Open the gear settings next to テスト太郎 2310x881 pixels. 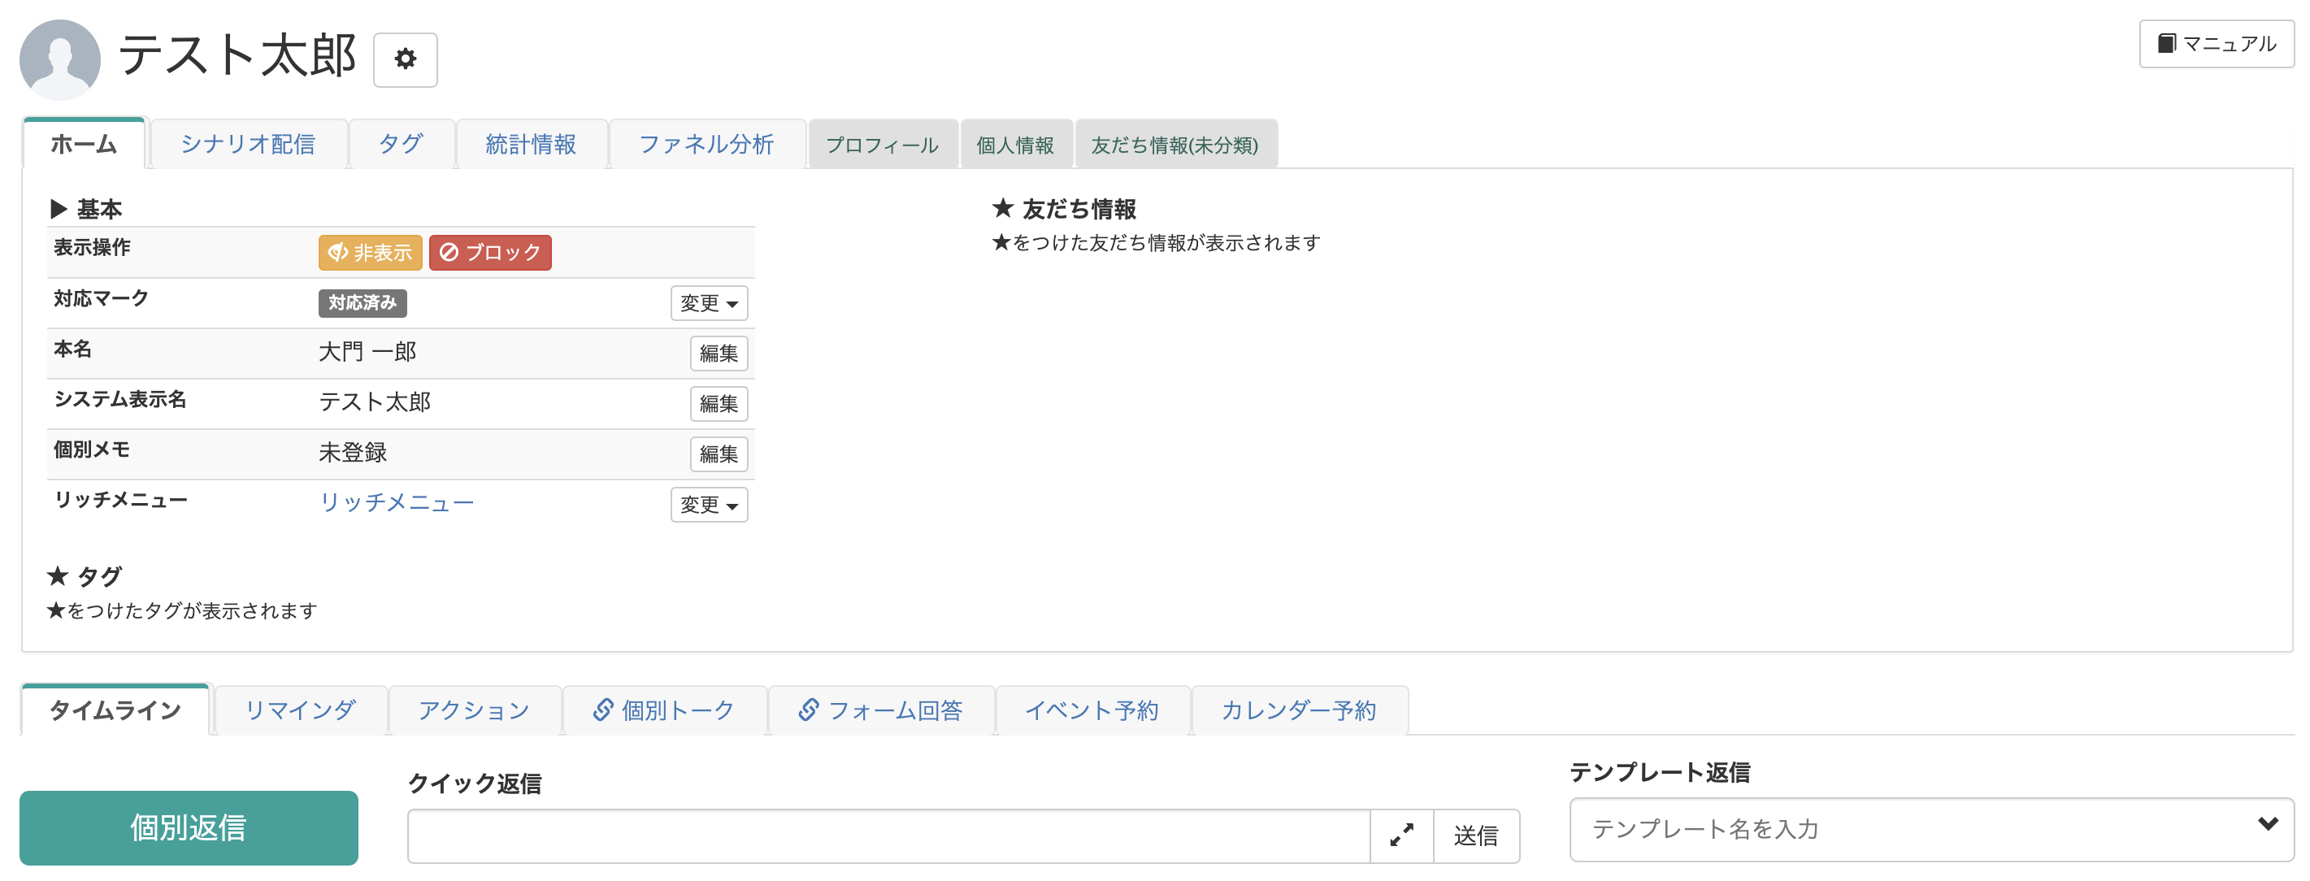tap(406, 59)
